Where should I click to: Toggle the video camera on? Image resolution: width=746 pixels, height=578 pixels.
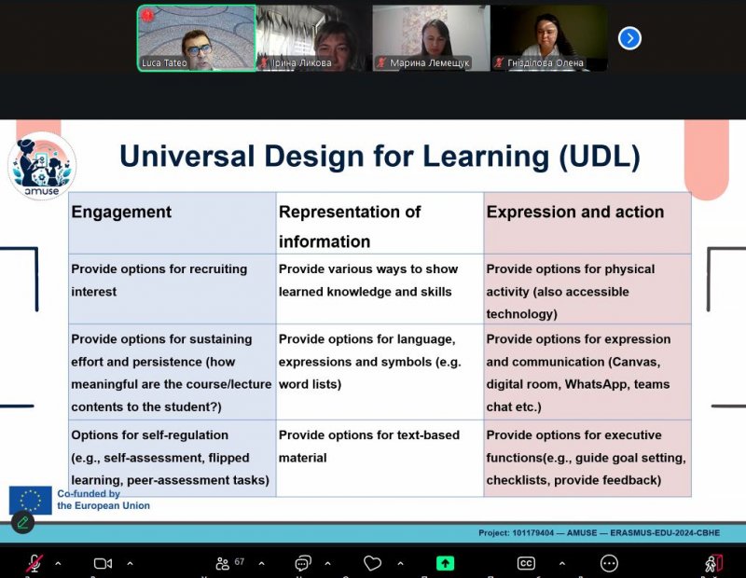[103, 563]
